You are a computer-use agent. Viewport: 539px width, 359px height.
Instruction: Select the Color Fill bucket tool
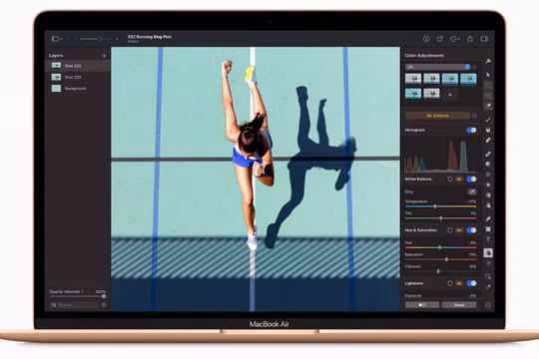tap(488, 130)
